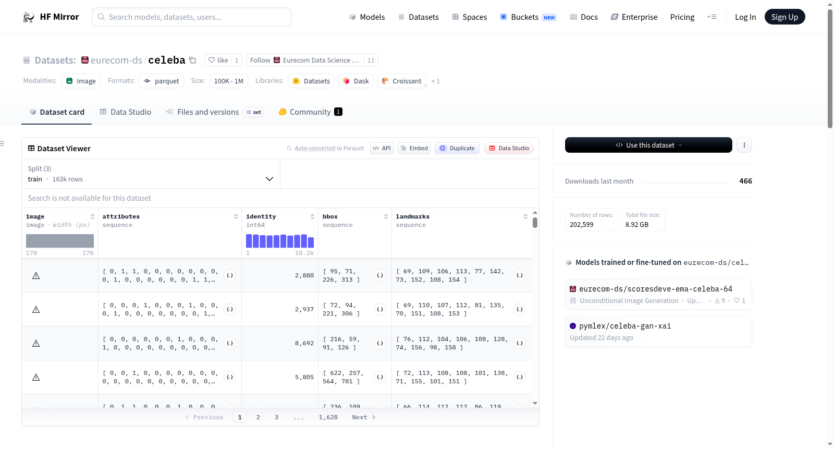Image resolution: width=834 pixels, height=449 pixels.
Task: Open the Use this dataset dropdown
Action: point(648,145)
